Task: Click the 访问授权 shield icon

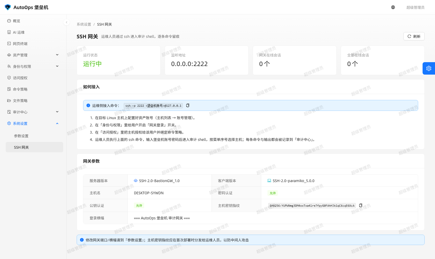Action: [x=9, y=78]
